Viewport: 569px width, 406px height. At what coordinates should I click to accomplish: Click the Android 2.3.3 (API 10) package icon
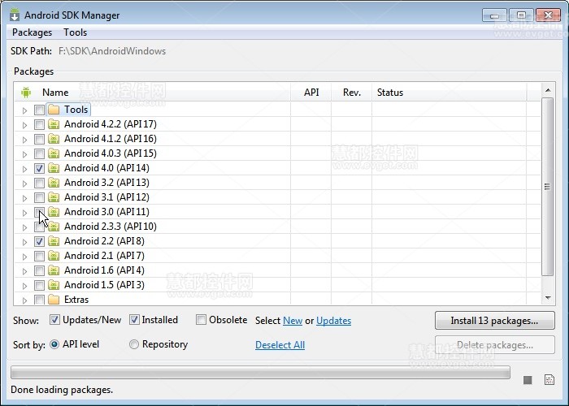[x=54, y=227]
